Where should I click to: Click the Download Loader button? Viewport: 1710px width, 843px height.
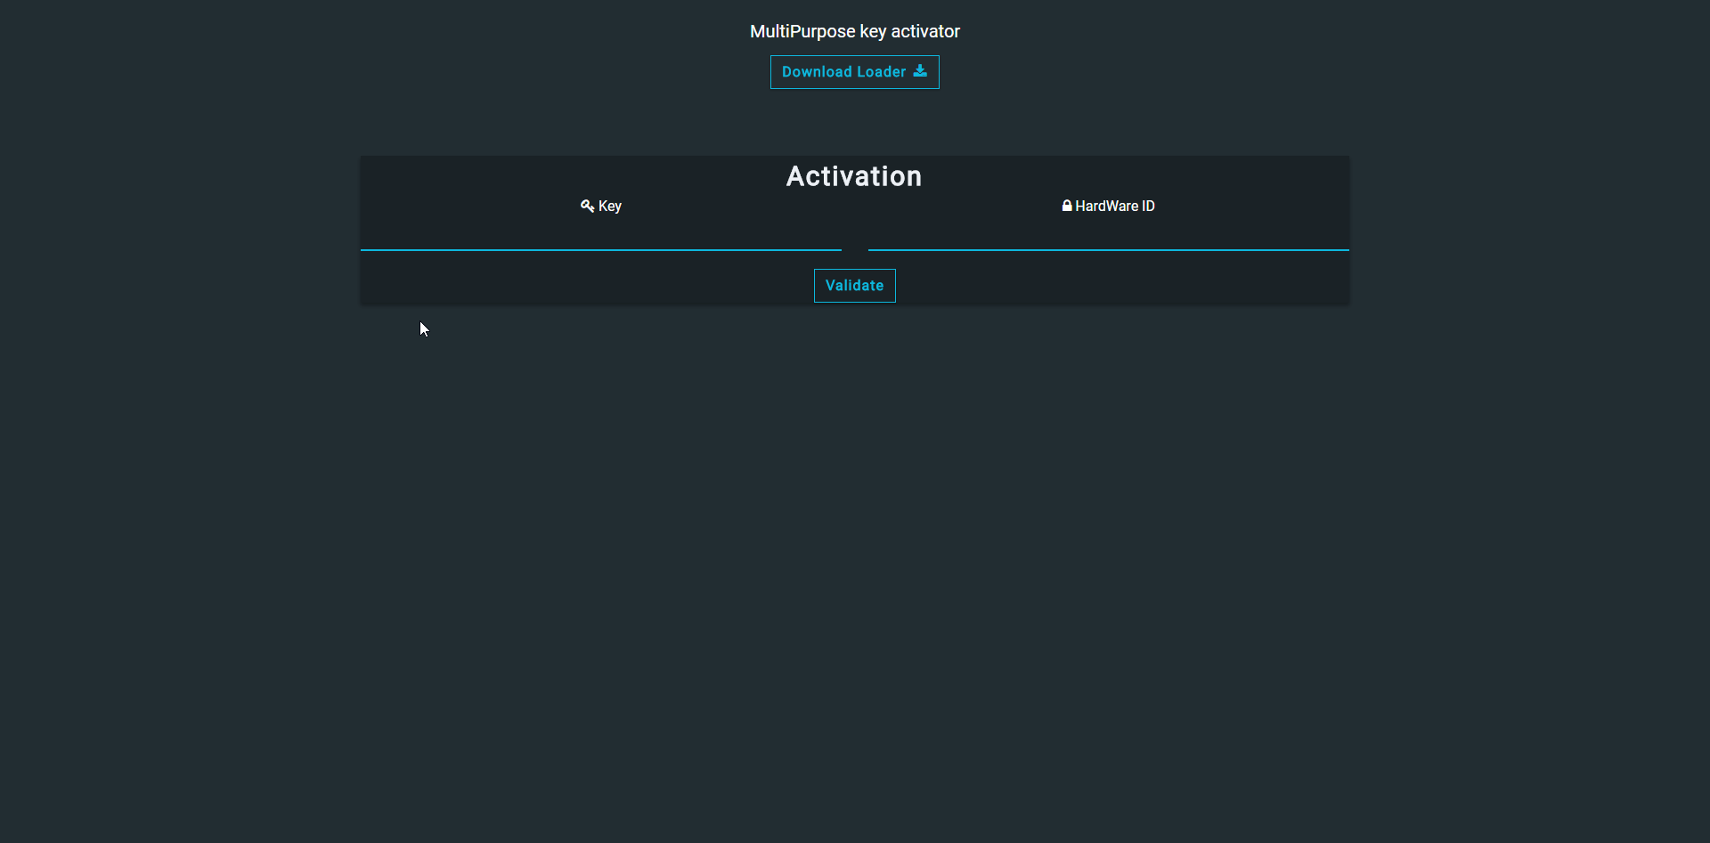coord(854,72)
